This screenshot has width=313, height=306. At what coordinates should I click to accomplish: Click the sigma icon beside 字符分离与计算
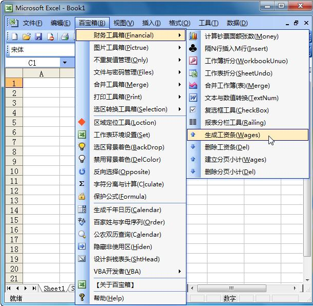coord(81,184)
